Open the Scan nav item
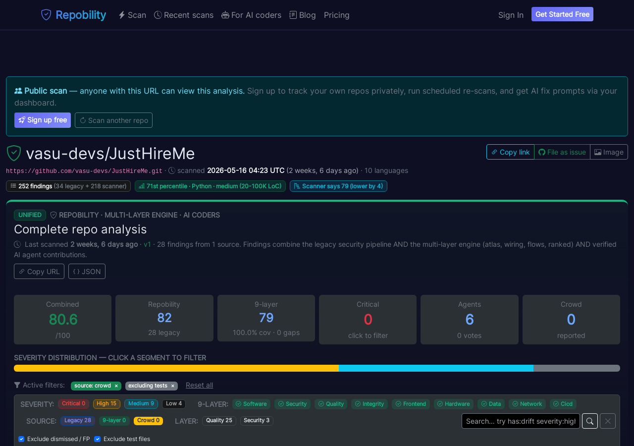The width and height of the screenshot is (634, 446). click(132, 15)
